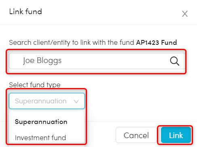The height and width of the screenshot is (147, 197).
Task: Click greyed Superannuation placeholder in select box
Action: tap(40, 101)
